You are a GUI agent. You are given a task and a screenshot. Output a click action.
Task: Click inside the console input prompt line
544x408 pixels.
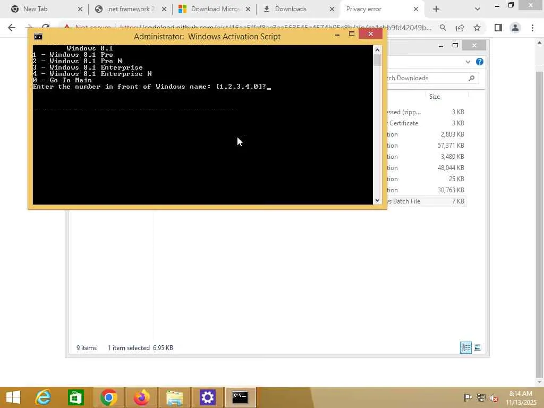[151, 87]
